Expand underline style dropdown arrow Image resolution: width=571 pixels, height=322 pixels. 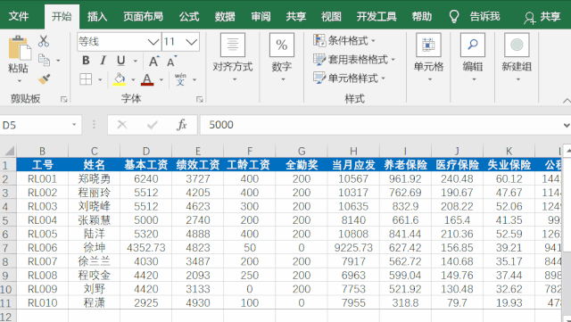(x=135, y=61)
